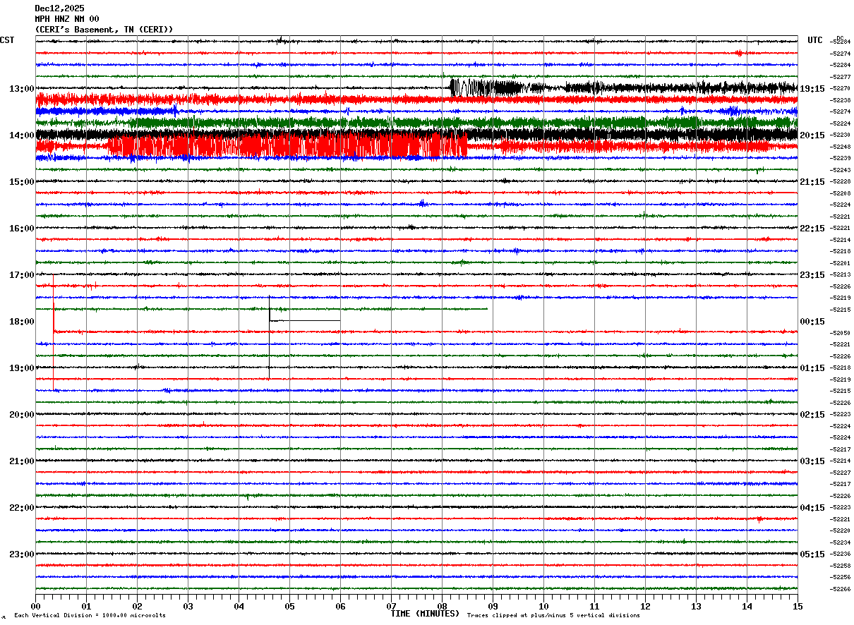Click the '05:15' UTC time label

click(812, 554)
